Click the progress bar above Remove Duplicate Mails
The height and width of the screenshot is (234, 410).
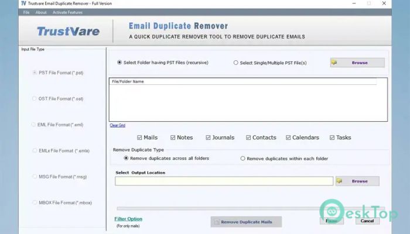251,208
